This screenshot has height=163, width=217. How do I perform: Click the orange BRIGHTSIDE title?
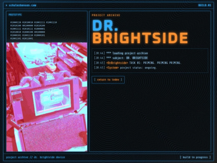point(140,38)
